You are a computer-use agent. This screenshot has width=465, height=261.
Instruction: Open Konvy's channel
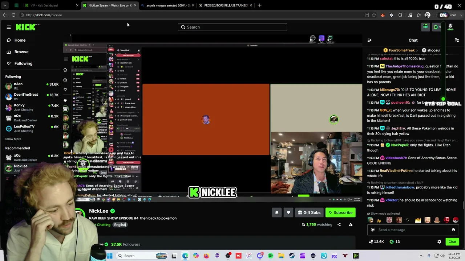(32, 107)
